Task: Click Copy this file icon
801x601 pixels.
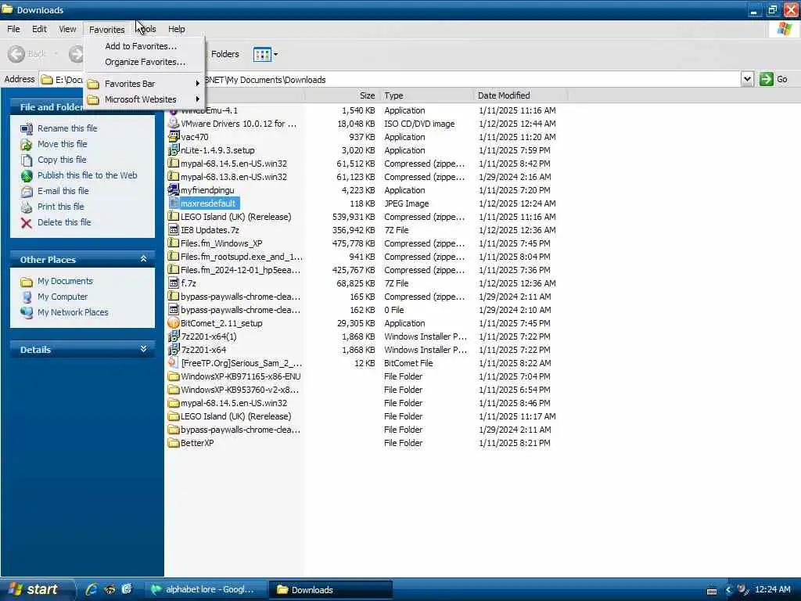Action: pos(27,160)
